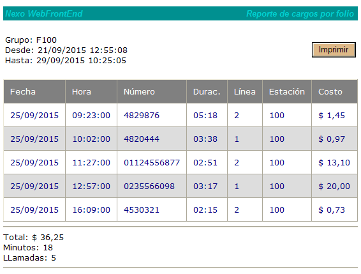This screenshot has width=361, height=274.
Task: Select the time 09:23:00 cell
Action: [x=91, y=115]
